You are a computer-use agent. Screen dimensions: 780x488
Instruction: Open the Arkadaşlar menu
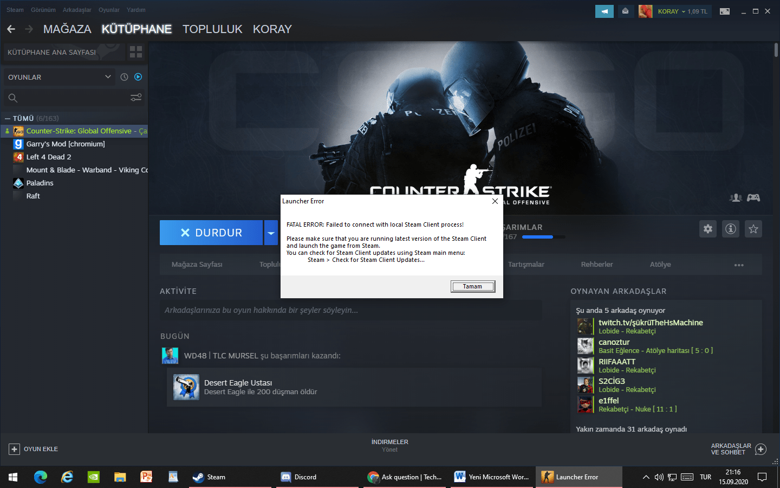pyautogui.click(x=77, y=10)
